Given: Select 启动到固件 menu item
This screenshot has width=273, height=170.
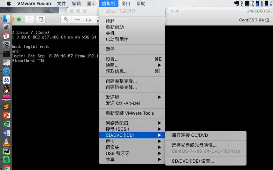Looking at the screenshot, I should click(132, 39).
